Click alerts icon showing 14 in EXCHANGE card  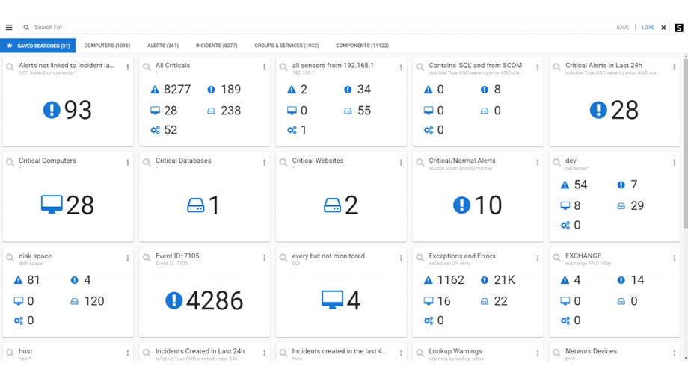(621, 280)
